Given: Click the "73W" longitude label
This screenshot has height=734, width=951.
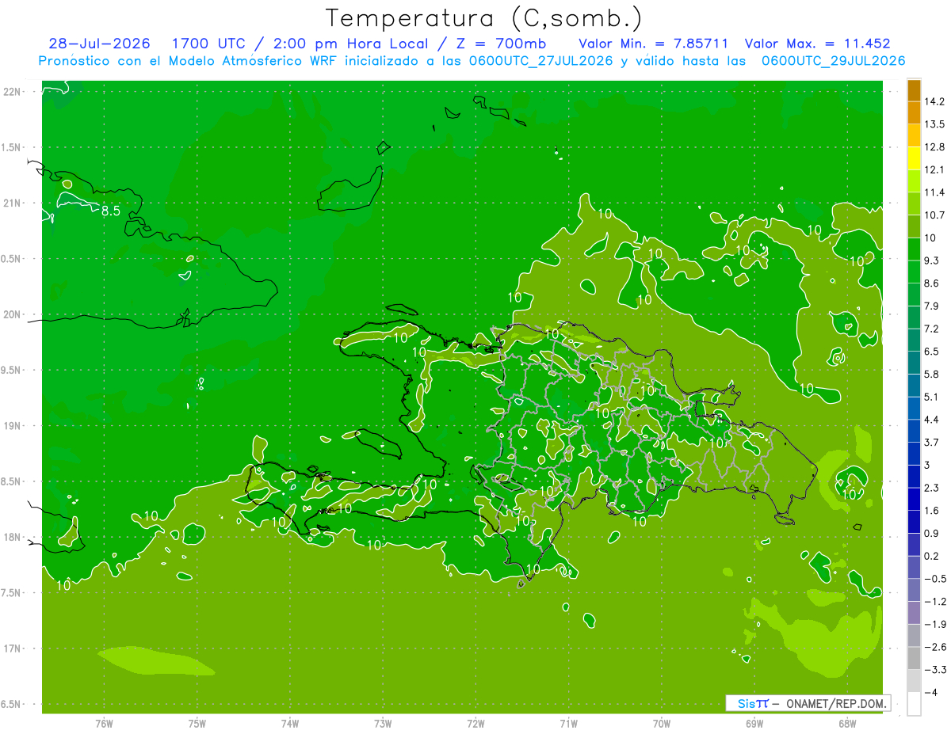Looking at the screenshot, I should coord(383,723).
